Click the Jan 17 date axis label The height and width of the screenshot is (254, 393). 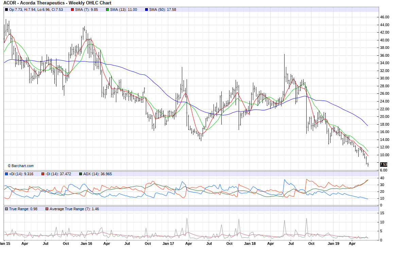[169, 243]
